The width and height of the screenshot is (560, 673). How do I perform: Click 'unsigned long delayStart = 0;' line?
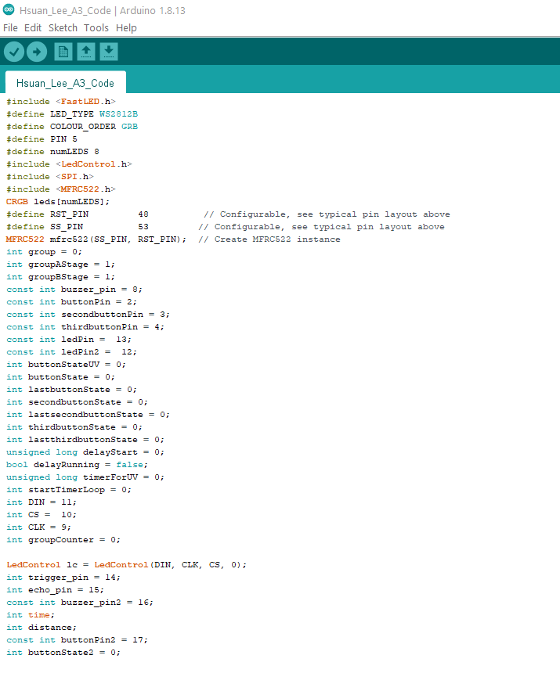[x=85, y=452]
